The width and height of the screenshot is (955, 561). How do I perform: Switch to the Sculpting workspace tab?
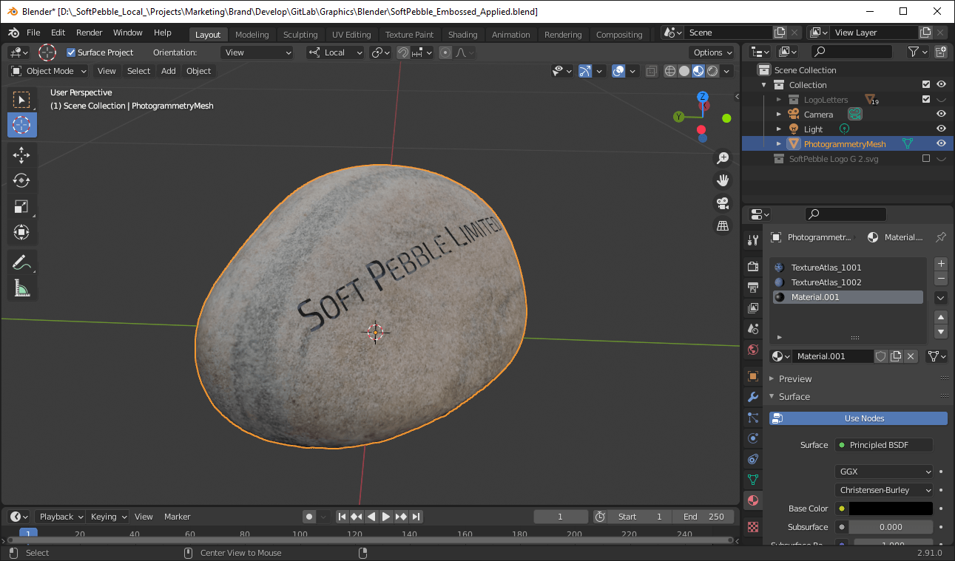pos(300,35)
